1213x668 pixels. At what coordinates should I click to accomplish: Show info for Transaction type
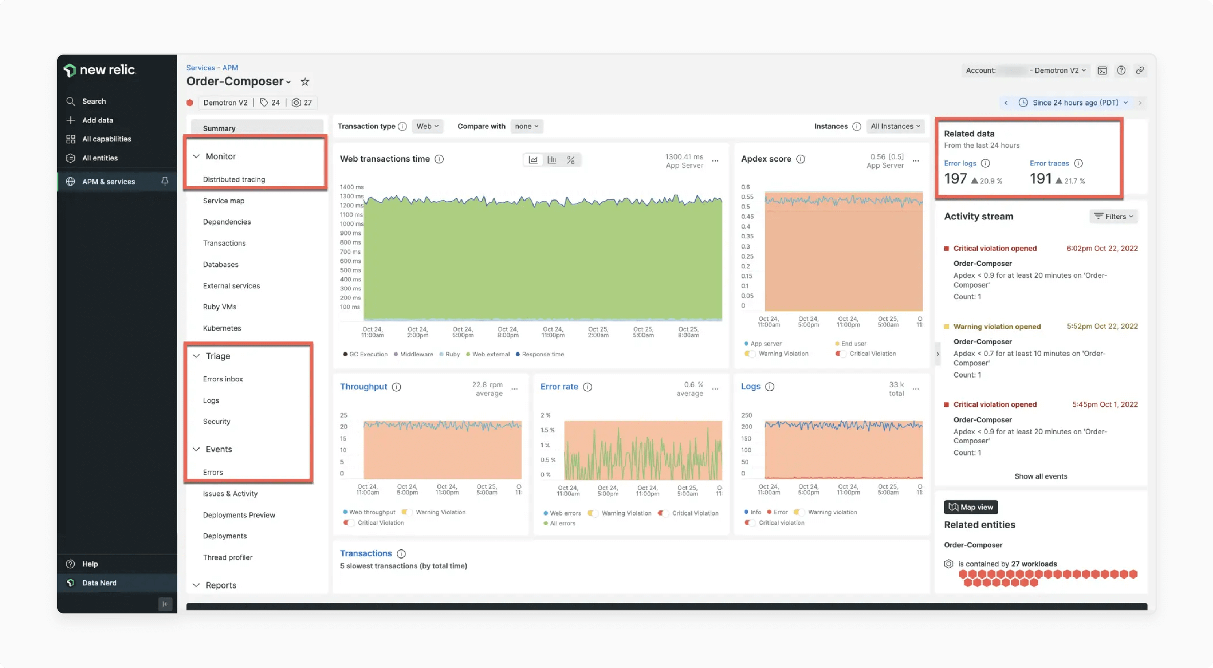[x=402, y=126]
